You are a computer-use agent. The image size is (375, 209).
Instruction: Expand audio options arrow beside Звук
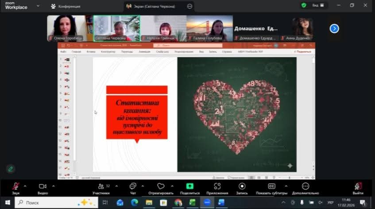[25, 186]
